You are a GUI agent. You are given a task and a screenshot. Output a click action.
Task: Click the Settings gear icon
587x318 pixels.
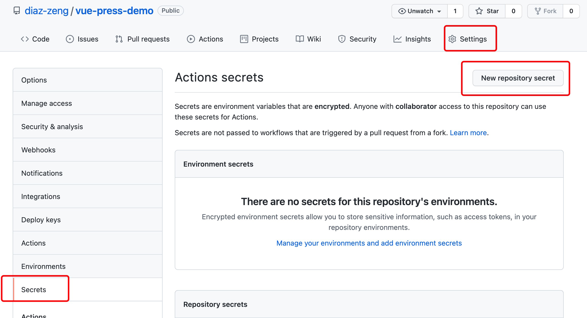tap(452, 39)
